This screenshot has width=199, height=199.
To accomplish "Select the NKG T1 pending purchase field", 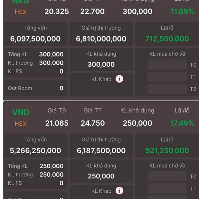I will [167, 77].
